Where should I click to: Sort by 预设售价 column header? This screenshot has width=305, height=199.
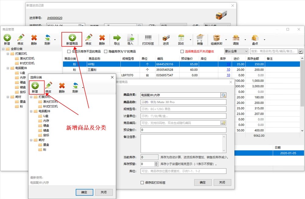point(187,59)
